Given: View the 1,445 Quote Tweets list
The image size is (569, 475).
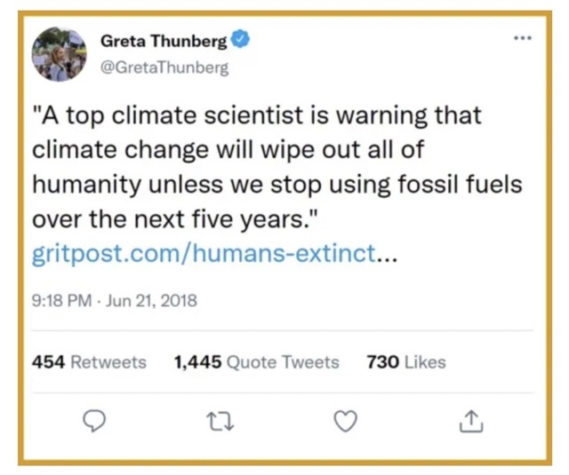Looking at the screenshot, I should [x=256, y=361].
